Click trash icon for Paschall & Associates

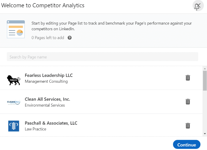188,125
